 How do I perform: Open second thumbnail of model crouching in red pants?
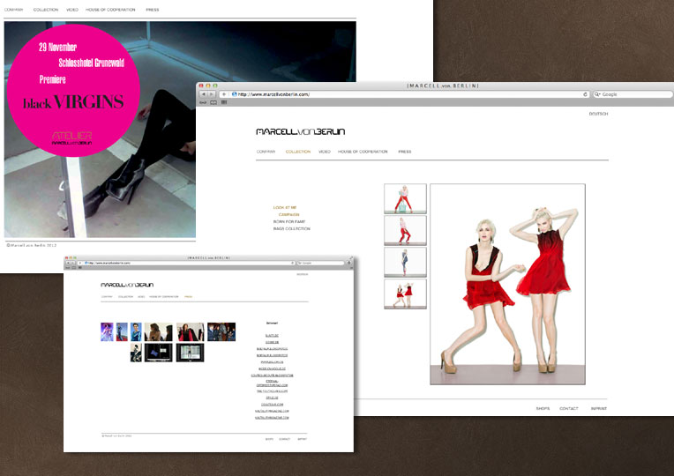pos(405,230)
